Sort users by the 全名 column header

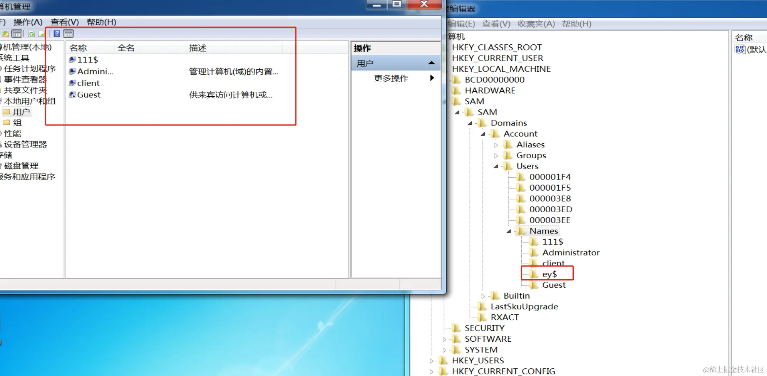coord(150,48)
